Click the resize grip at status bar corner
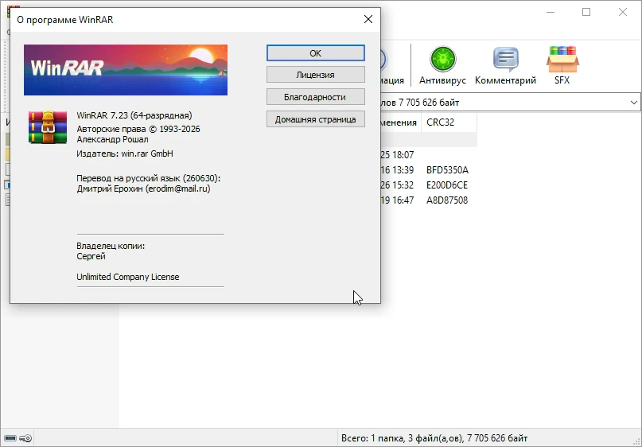 (636, 441)
